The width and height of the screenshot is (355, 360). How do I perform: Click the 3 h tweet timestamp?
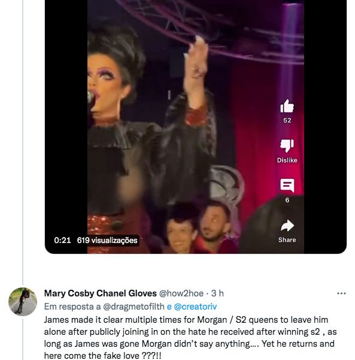pyautogui.click(x=217, y=293)
